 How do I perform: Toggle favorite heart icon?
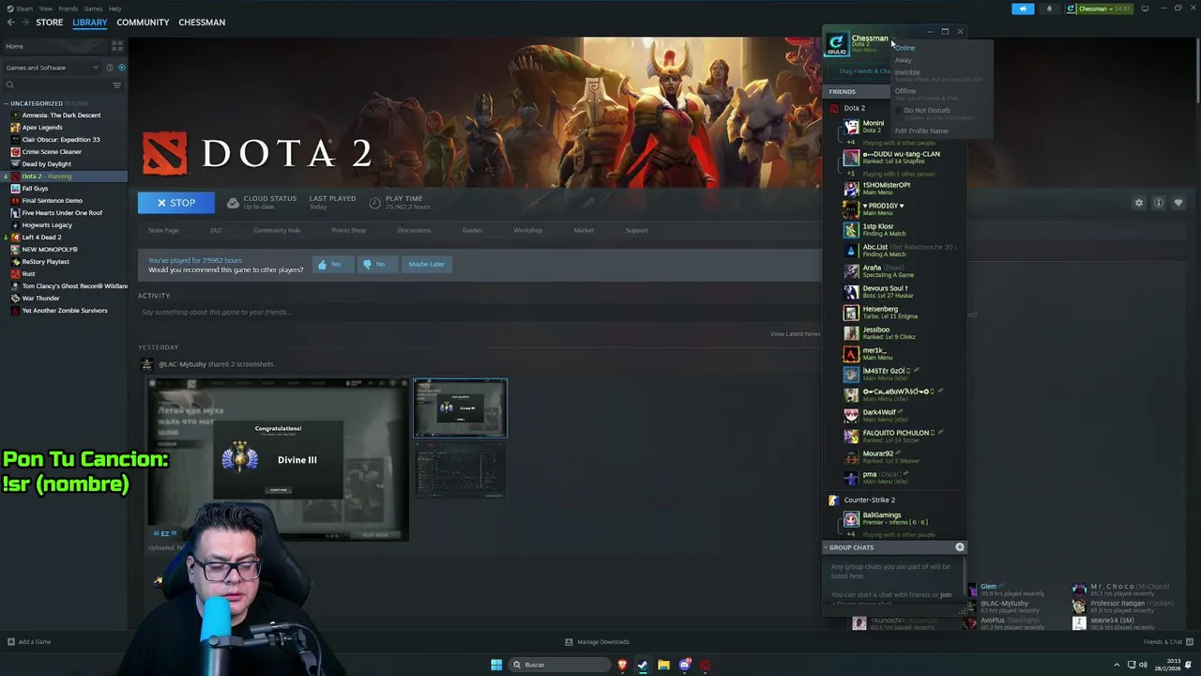point(1178,203)
